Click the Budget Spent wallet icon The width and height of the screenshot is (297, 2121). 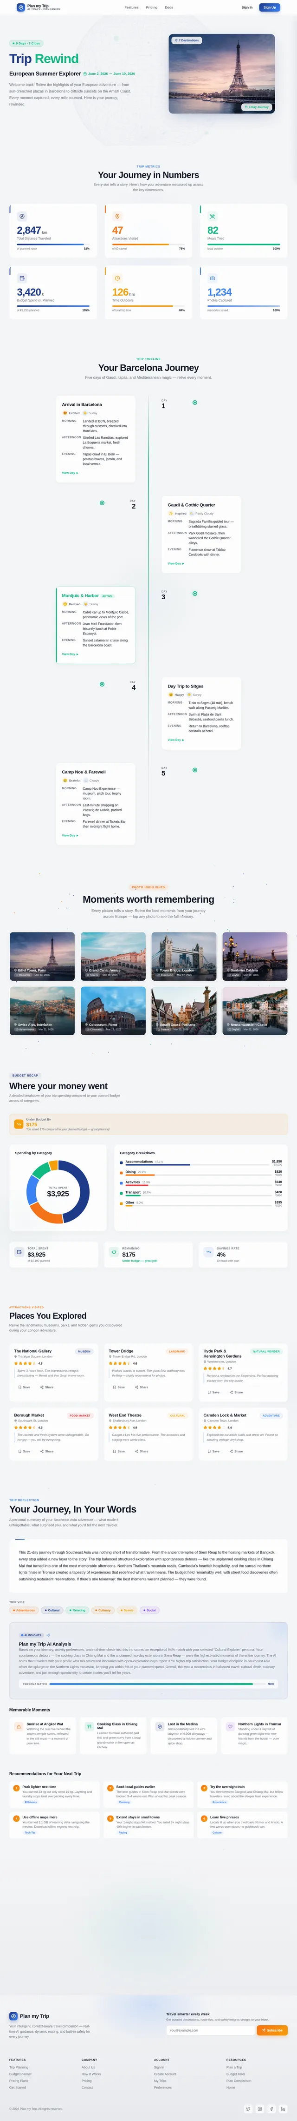point(21,278)
